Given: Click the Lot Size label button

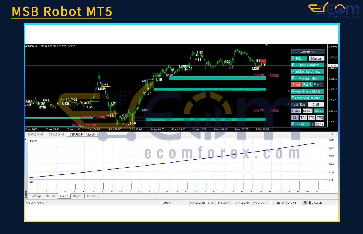Looking at the screenshot, I should (x=299, y=104).
